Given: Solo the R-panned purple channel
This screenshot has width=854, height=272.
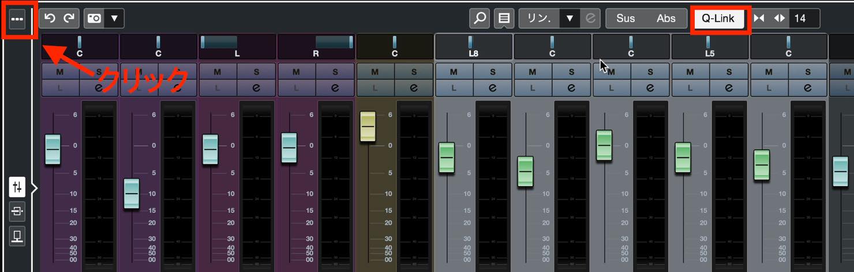Looking at the screenshot, I should click(335, 72).
